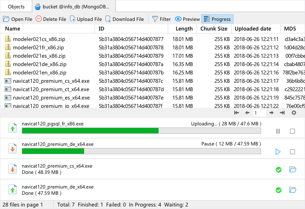This screenshot has width=305, height=209.
Task: Click upload icon of navicat120_pgsql_fr_x86.exe
Action: click(13, 128)
